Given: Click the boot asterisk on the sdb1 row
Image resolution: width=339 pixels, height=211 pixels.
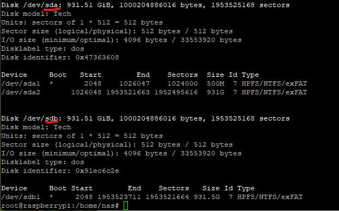Looking at the screenshot, I should (51, 196).
